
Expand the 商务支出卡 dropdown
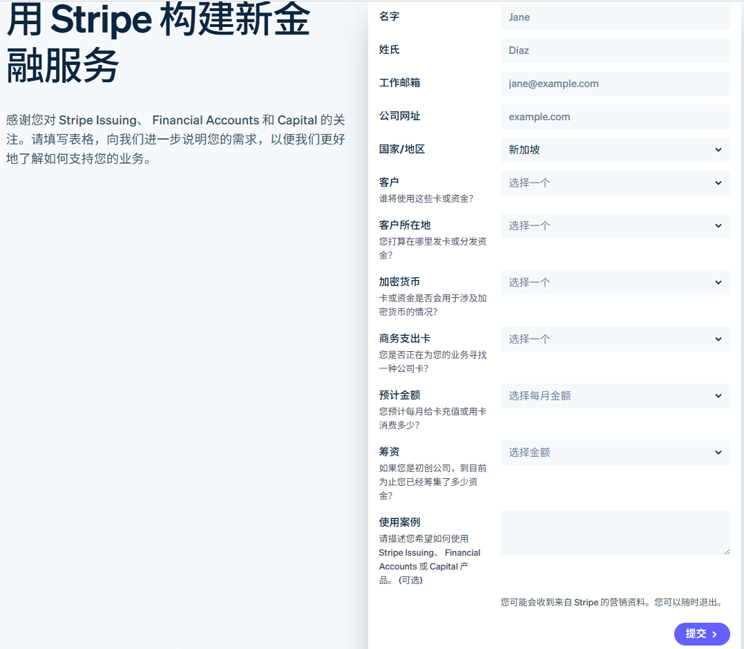pos(615,339)
